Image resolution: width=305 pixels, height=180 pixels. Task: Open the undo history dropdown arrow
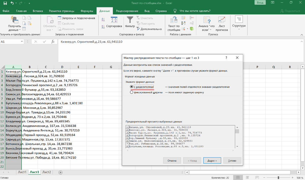16,3
